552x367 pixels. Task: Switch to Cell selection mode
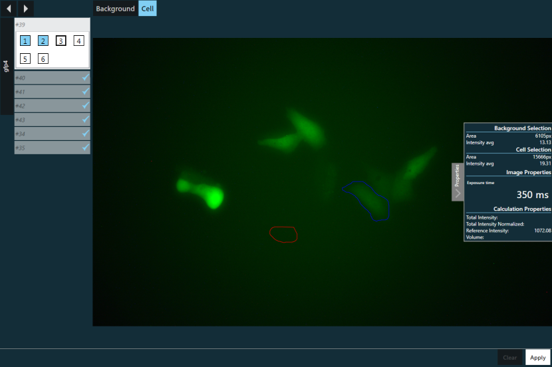[148, 9]
